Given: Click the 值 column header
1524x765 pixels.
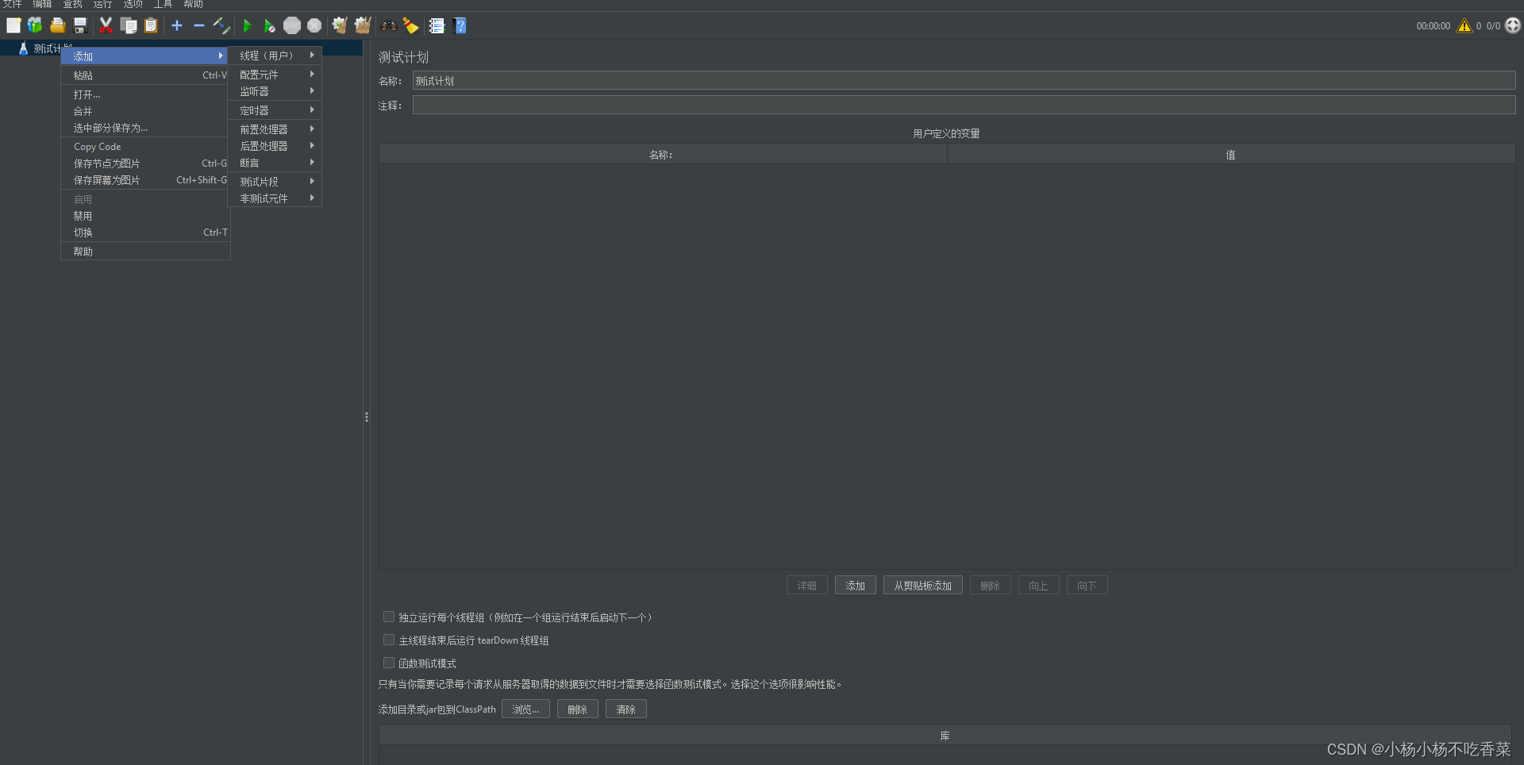Looking at the screenshot, I should [1230, 155].
